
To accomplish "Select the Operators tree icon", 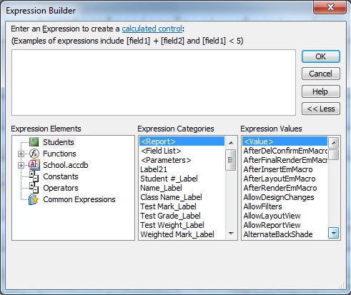I will (34, 188).
